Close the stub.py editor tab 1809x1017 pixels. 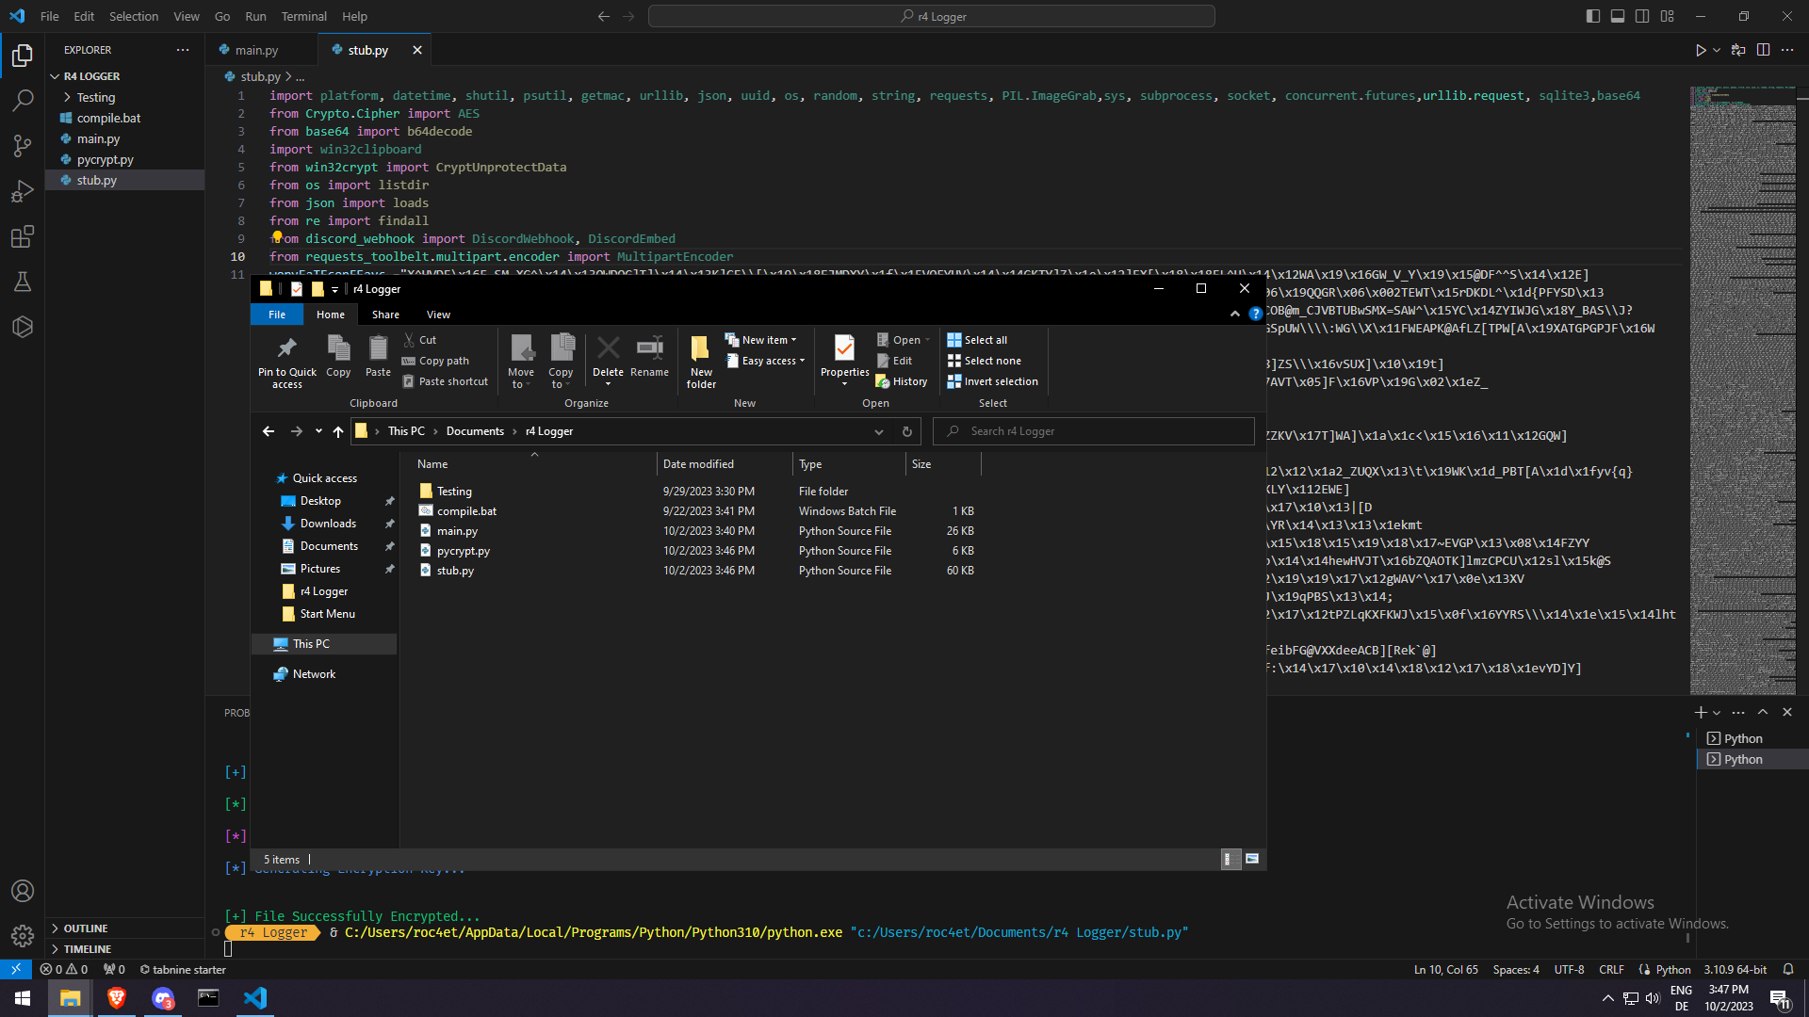click(x=417, y=50)
